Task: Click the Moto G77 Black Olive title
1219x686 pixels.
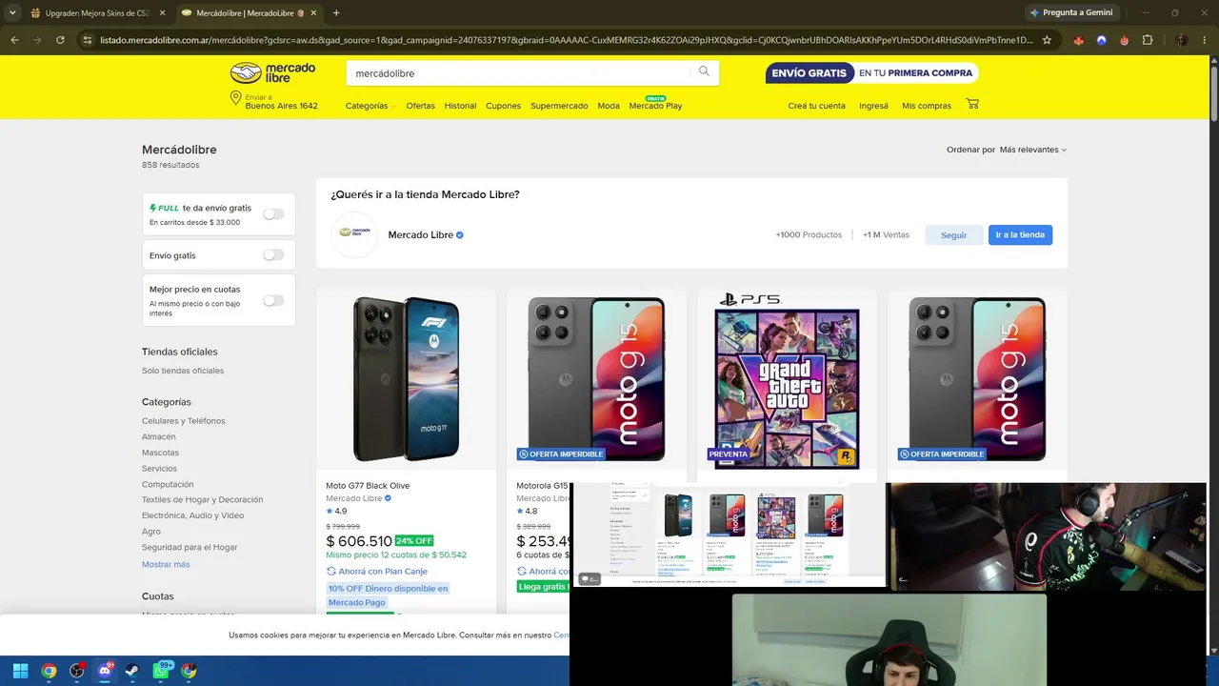Action: click(x=368, y=486)
